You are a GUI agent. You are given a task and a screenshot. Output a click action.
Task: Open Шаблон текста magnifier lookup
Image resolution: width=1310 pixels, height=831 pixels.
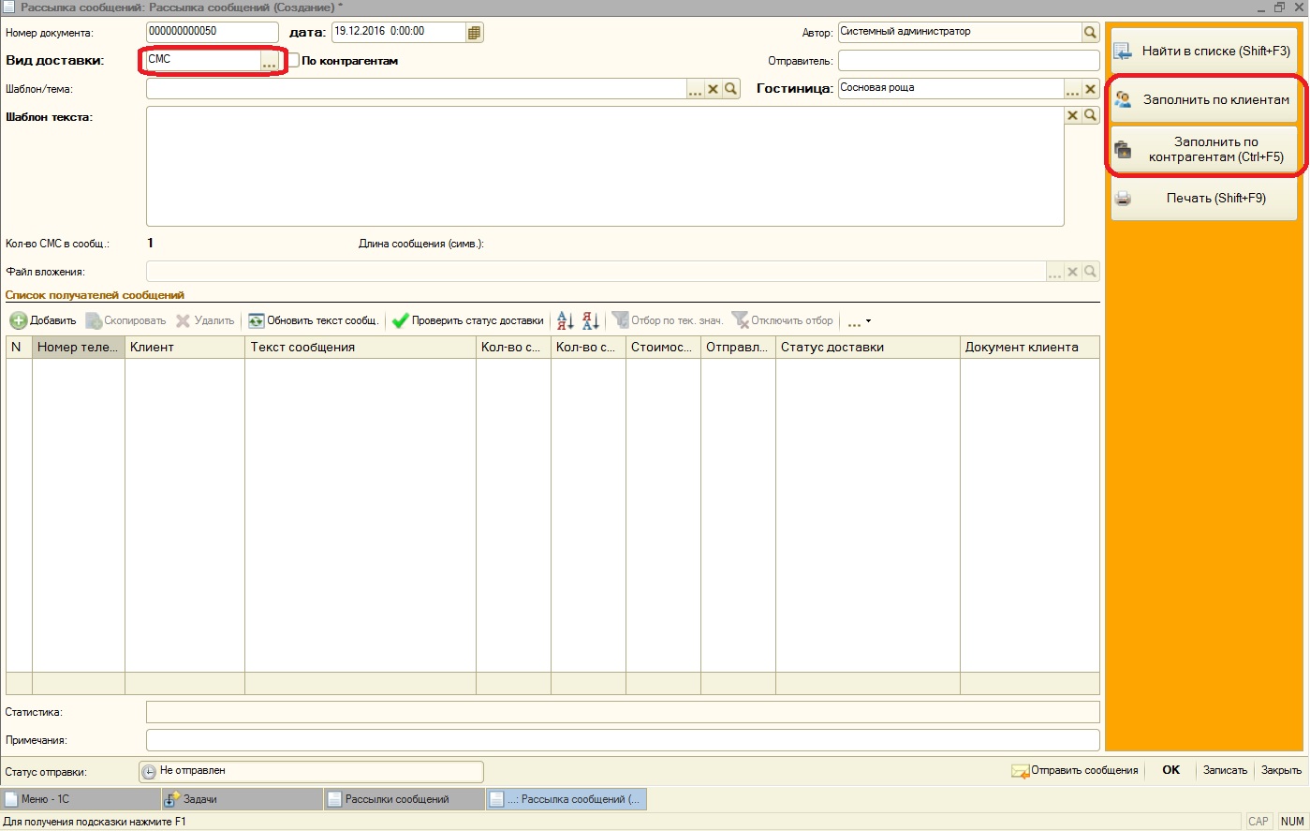[1091, 115]
